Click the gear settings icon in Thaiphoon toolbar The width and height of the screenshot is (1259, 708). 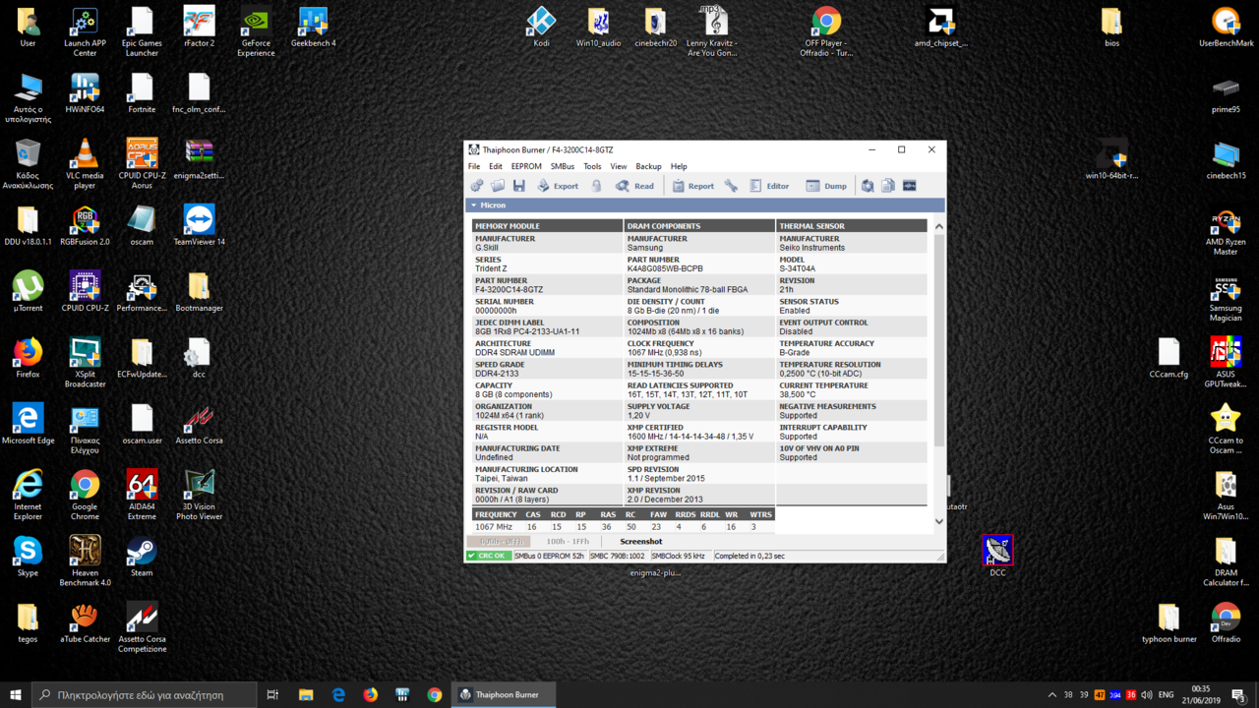click(477, 186)
